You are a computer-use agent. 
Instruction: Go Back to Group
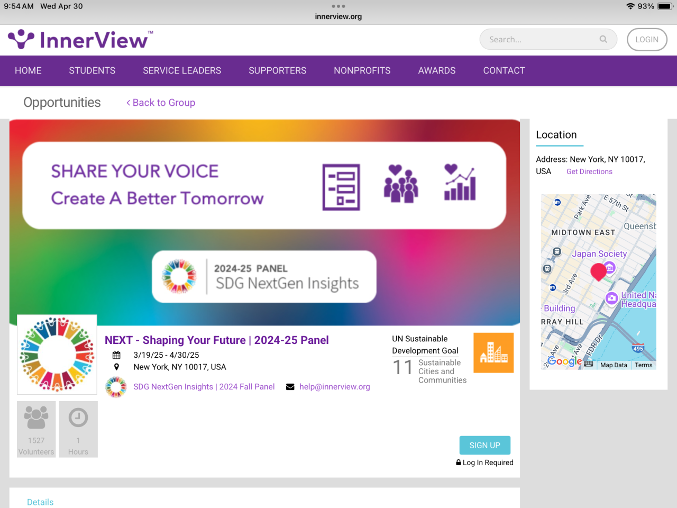pyautogui.click(x=161, y=103)
